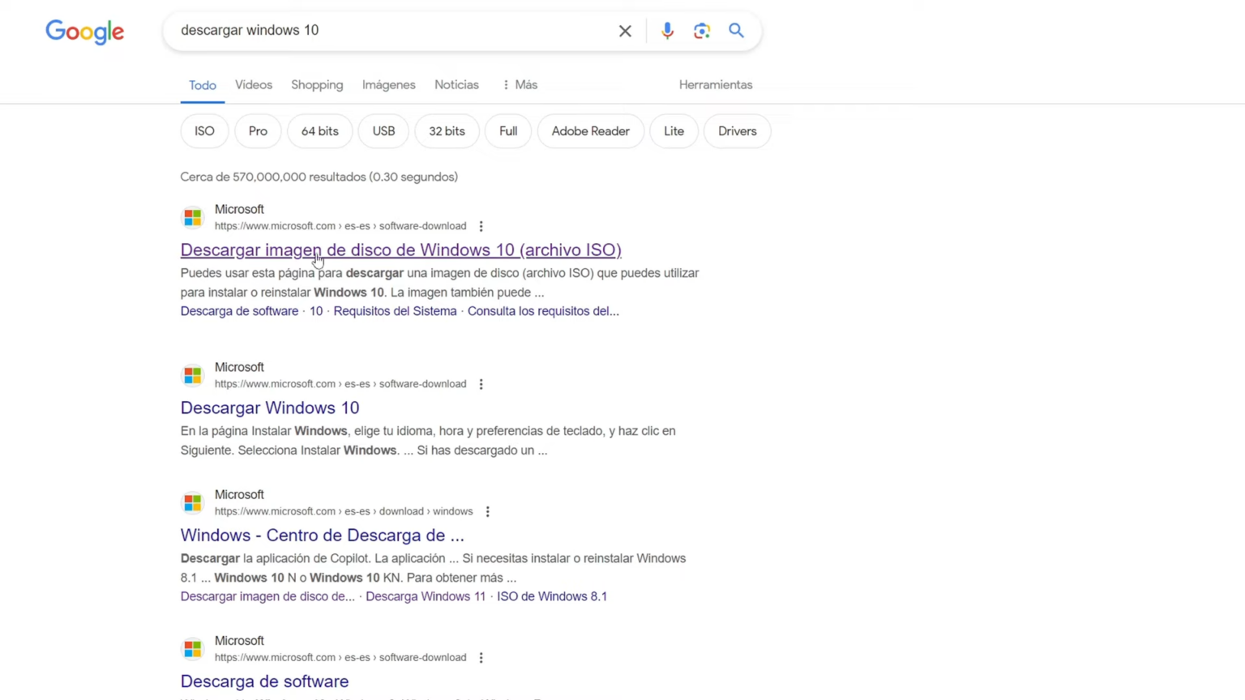Filter results by ISO
1245x700 pixels.
pyautogui.click(x=204, y=131)
